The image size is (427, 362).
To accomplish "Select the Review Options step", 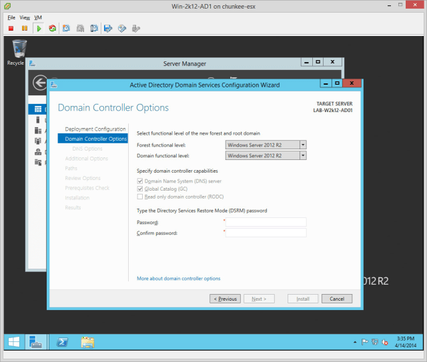I will [x=83, y=178].
